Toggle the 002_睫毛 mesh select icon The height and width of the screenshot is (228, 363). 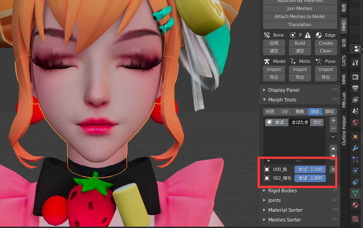pyautogui.click(x=267, y=178)
